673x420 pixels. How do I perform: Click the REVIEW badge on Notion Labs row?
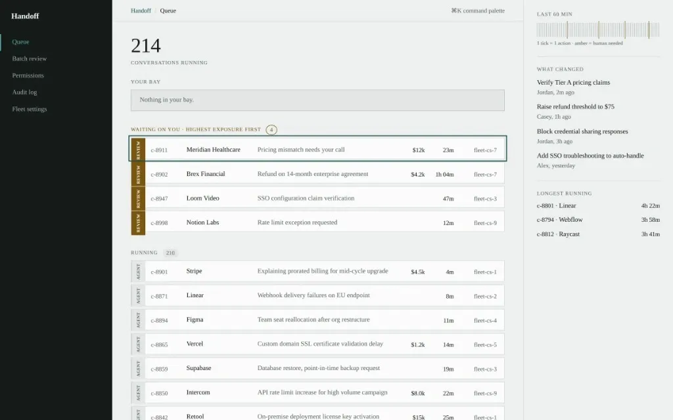point(138,222)
